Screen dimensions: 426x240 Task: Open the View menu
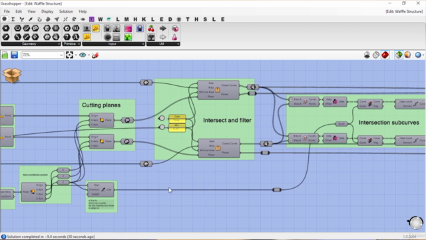pos(31,11)
